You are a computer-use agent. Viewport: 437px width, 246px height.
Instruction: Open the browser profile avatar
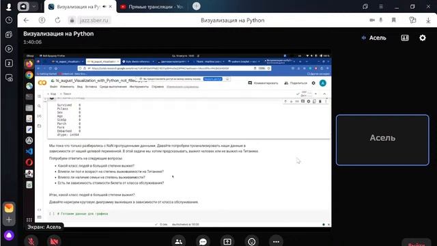9,7
